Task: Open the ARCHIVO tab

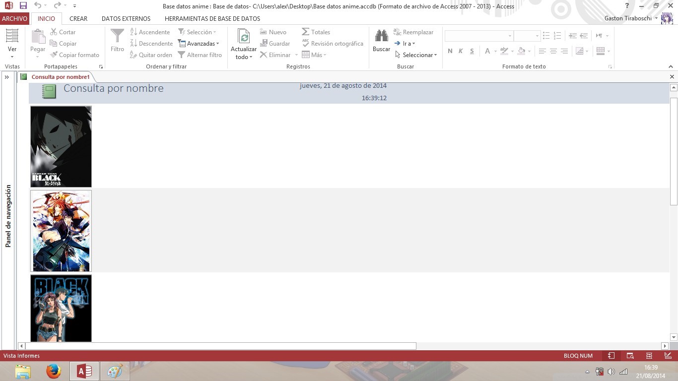Action: point(14,18)
